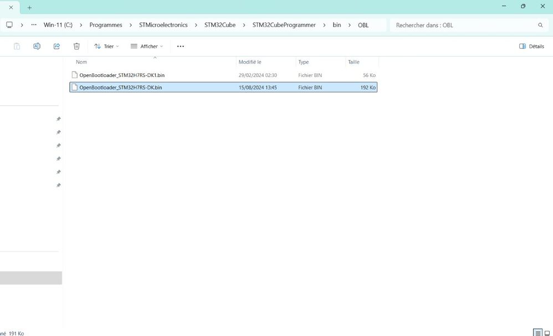Screen dimensions: 553x336
Task: Switch to large icons view in status bar
Action: pos(547,333)
